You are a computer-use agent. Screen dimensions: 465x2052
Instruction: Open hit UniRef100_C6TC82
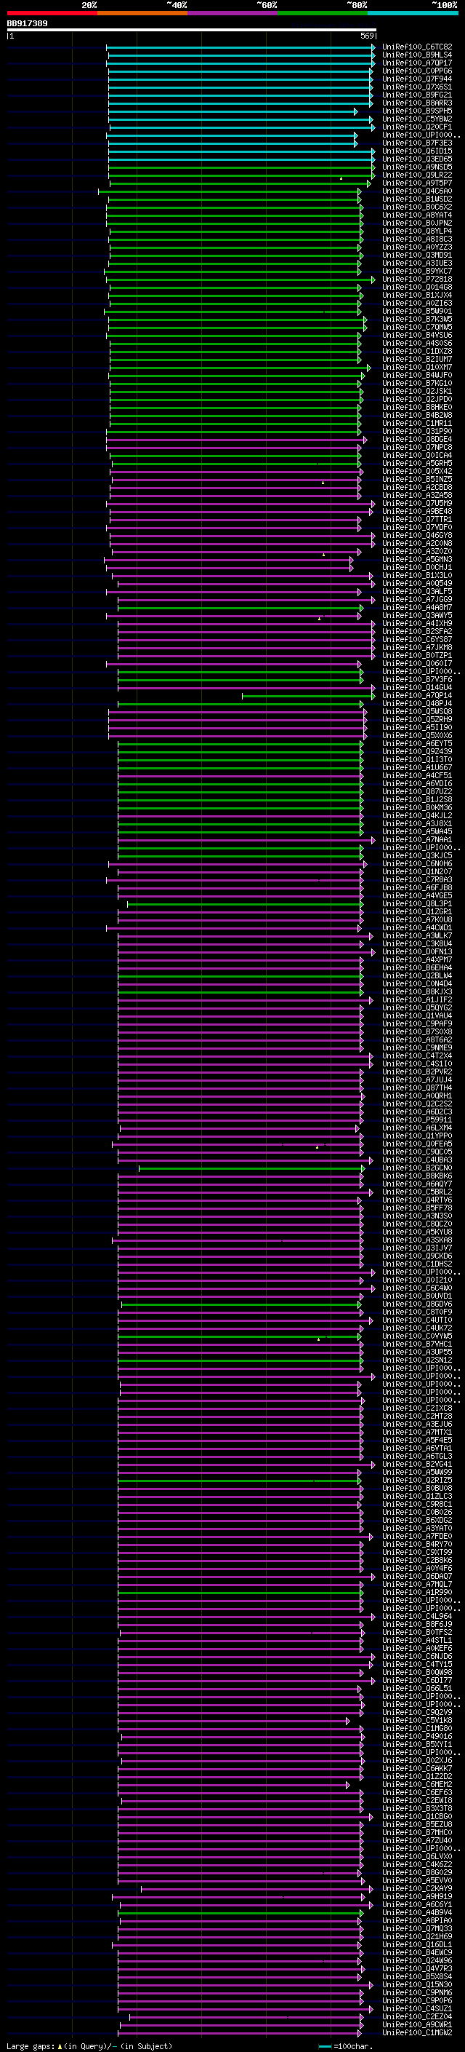[x=417, y=47]
